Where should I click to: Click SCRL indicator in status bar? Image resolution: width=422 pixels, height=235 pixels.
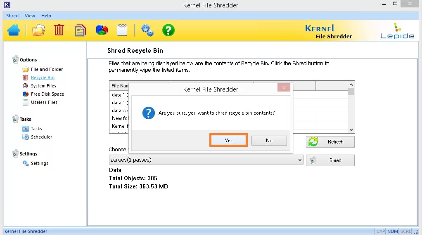[x=405, y=231]
